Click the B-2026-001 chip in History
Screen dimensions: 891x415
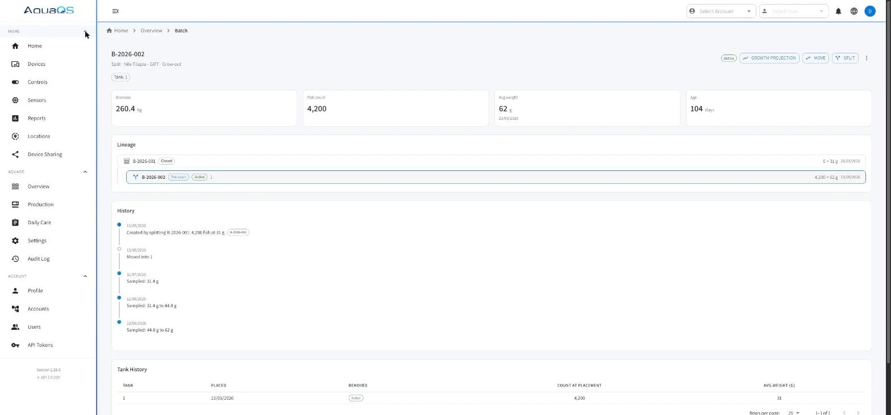[238, 232]
